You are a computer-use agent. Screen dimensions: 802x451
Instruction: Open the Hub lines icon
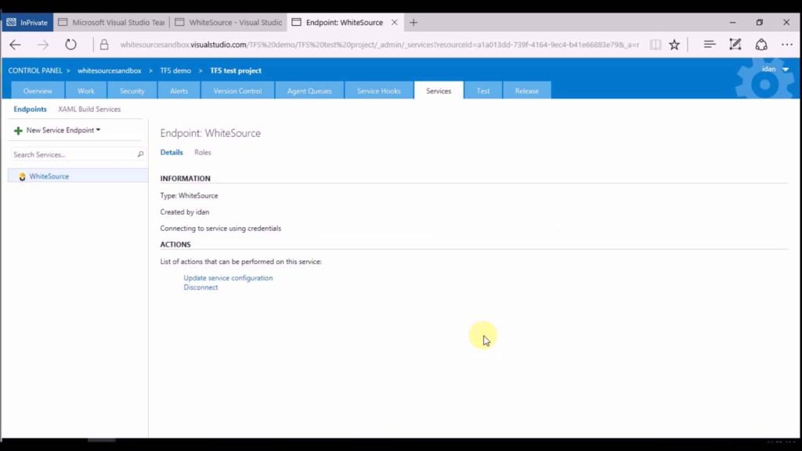(709, 45)
